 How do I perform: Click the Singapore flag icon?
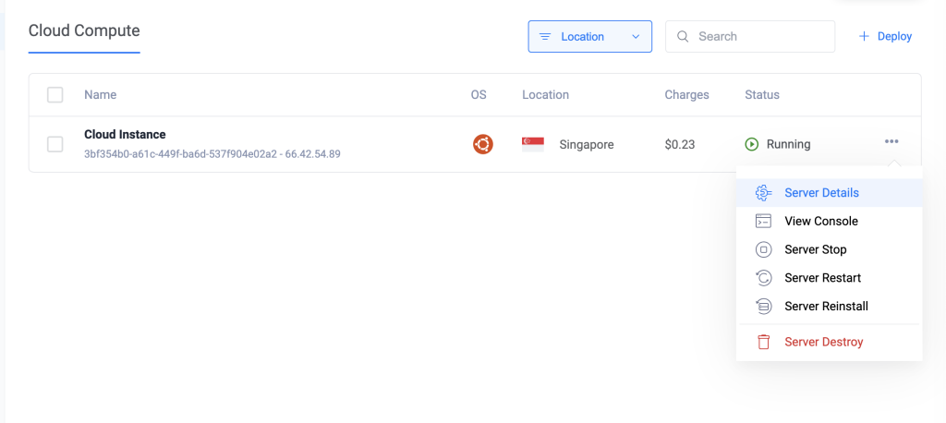(x=533, y=144)
